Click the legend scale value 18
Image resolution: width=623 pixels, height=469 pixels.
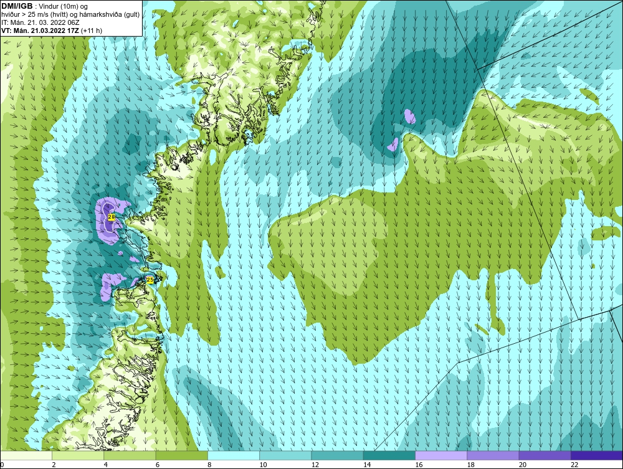pos(471,465)
